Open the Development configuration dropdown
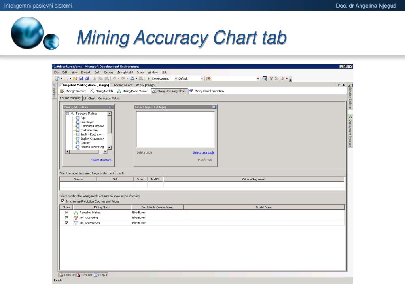The image size is (405, 304). click(x=176, y=79)
